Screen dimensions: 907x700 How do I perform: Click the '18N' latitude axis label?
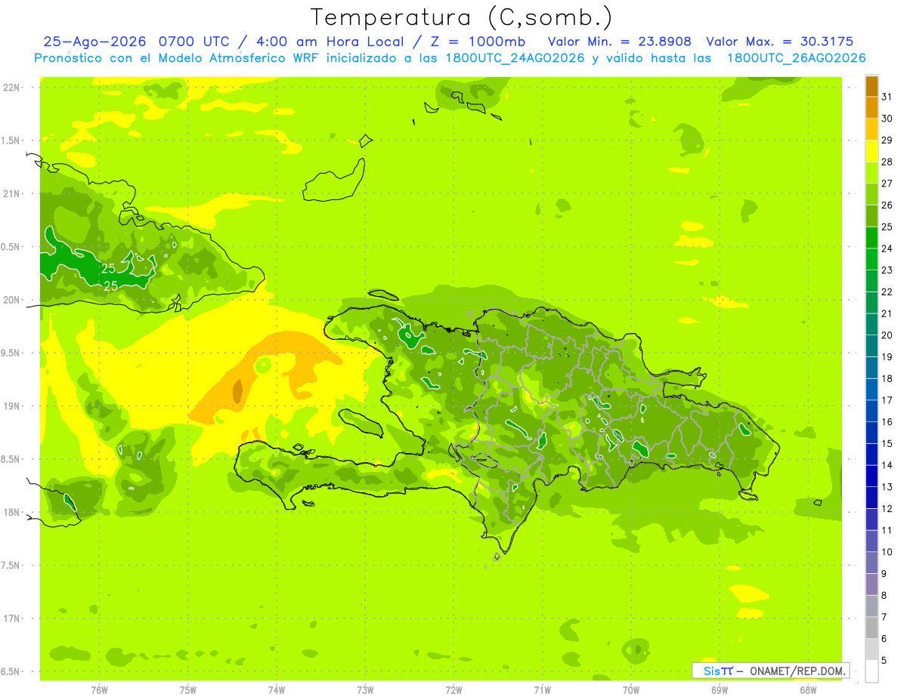click(11, 512)
